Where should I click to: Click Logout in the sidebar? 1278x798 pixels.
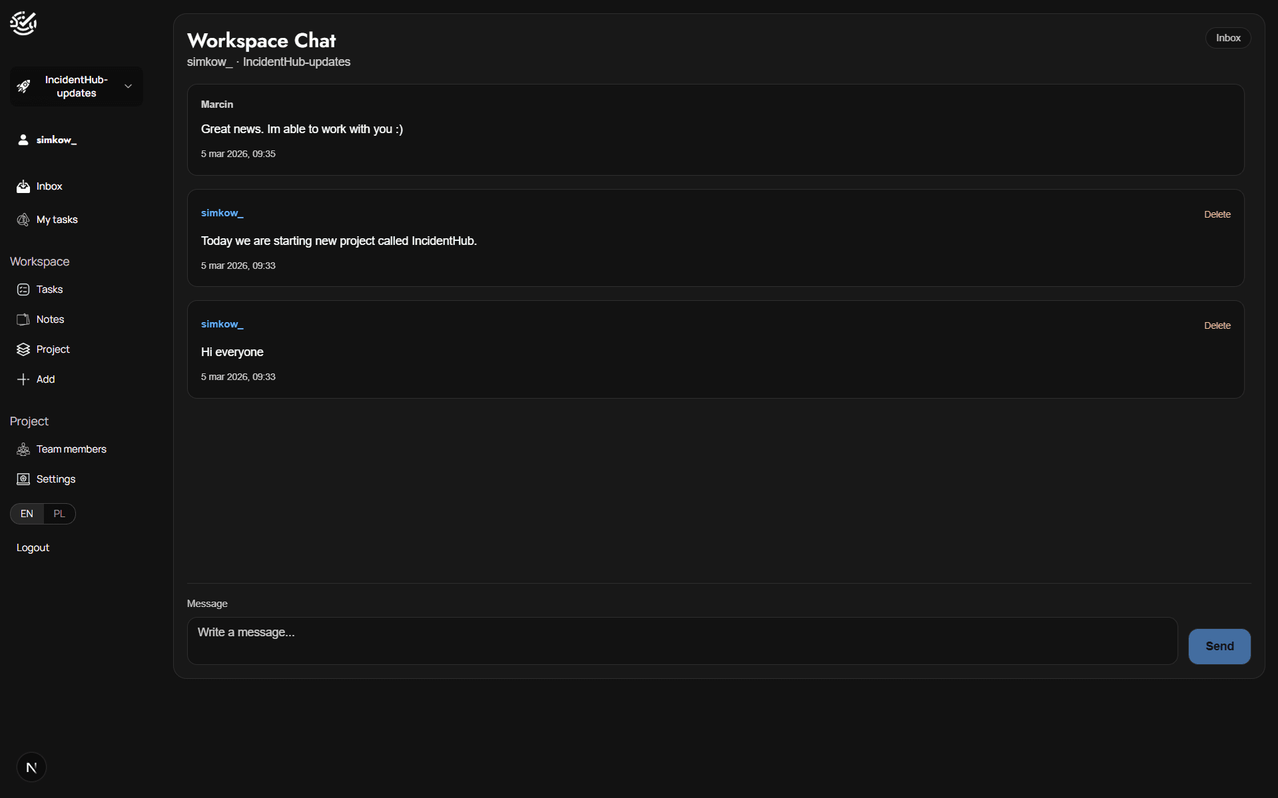click(33, 548)
